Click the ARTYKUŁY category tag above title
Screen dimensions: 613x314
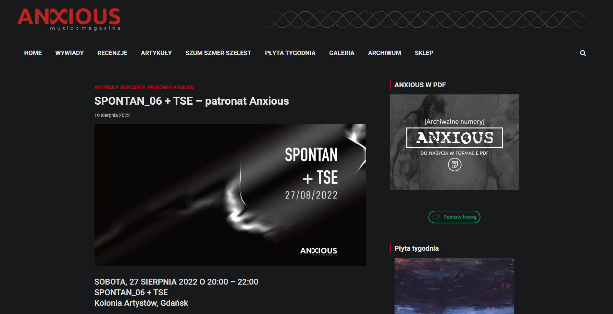point(106,87)
